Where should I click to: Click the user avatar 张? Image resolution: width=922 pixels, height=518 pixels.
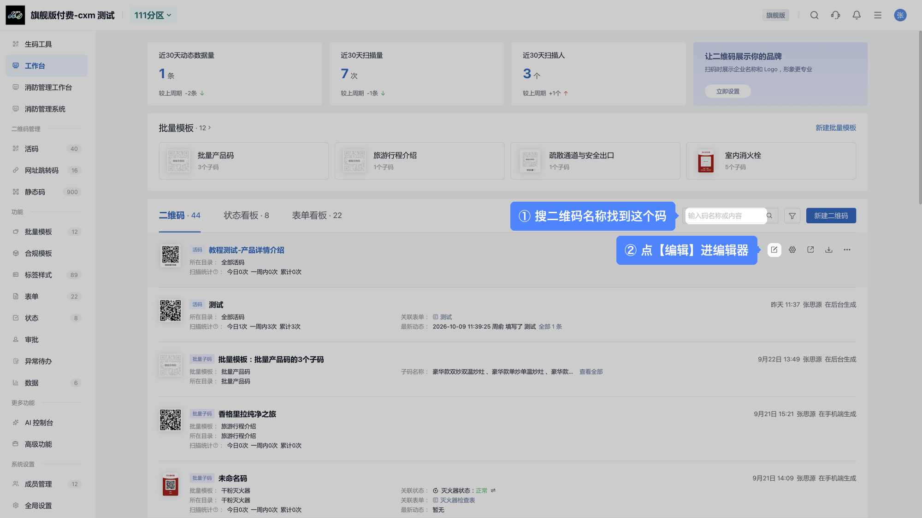tap(900, 15)
